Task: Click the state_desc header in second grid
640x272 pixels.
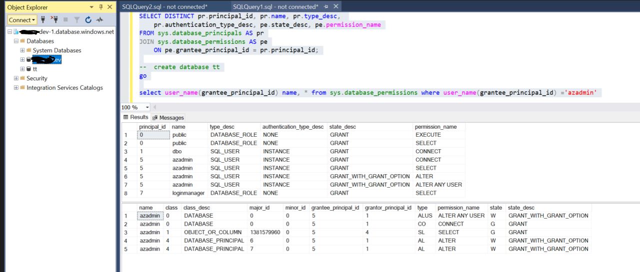Action: [548, 208]
